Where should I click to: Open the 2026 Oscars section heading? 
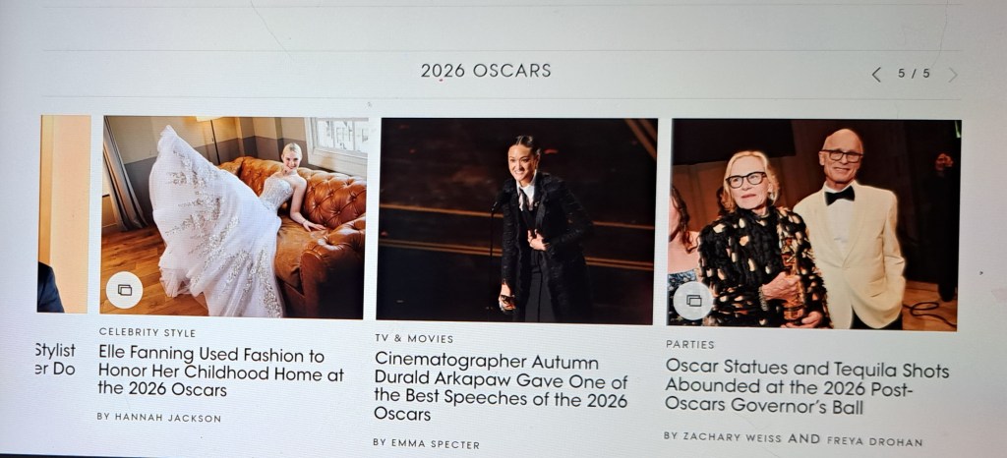tap(486, 71)
